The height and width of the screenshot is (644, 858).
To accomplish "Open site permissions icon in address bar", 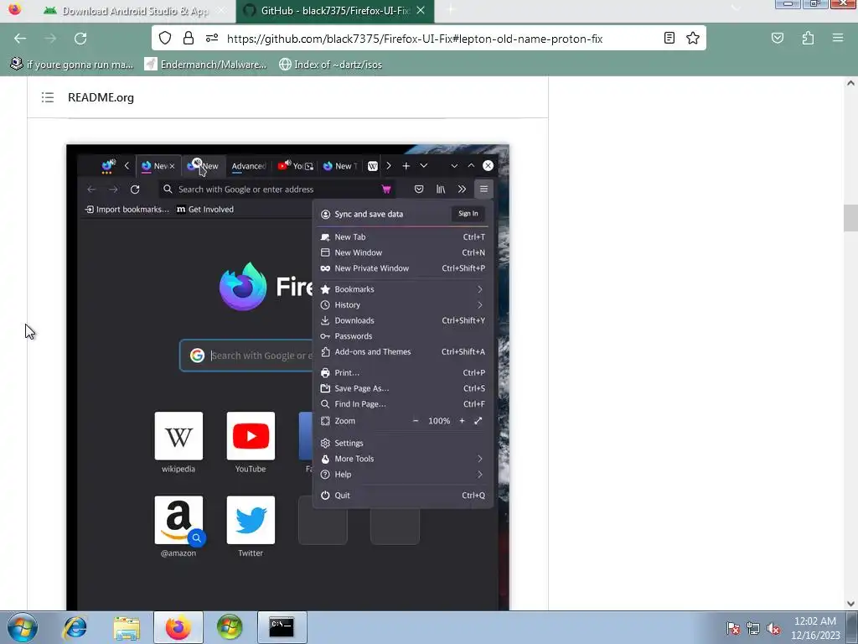I will pos(212,38).
